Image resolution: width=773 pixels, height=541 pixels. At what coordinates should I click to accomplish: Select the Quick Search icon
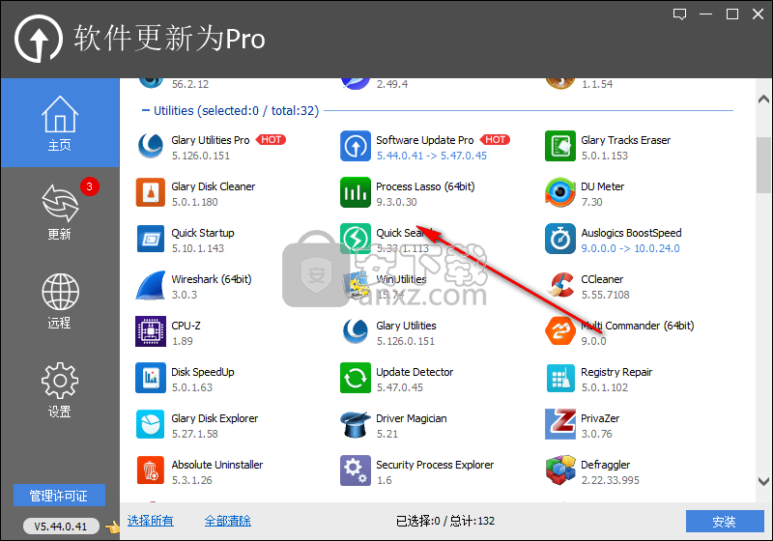click(x=356, y=239)
